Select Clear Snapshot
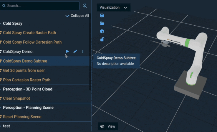The width and height of the screenshot is (217, 132). (16, 98)
